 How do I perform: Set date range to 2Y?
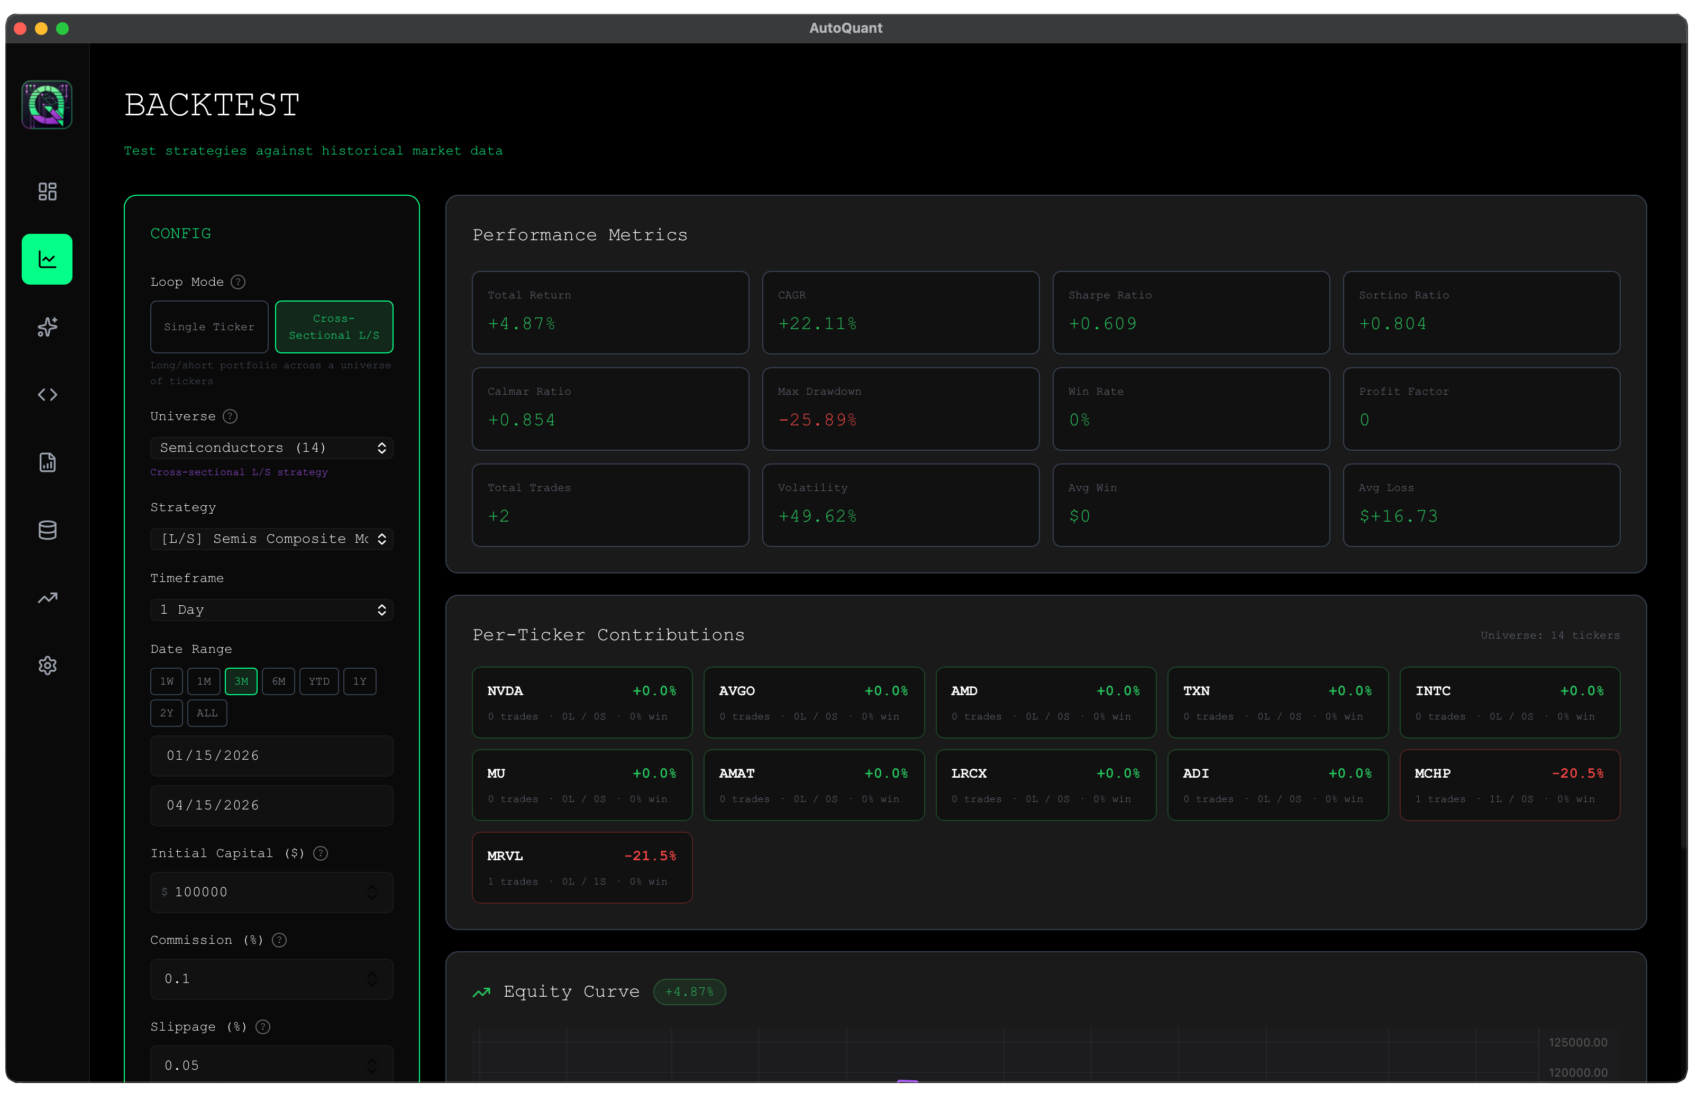[166, 713]
